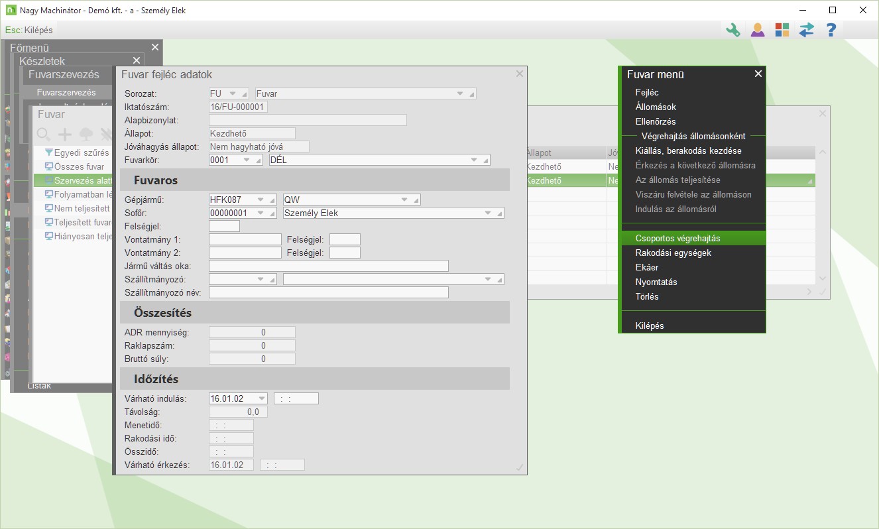The height and width of the screenshot is (529, 879).
Task: Click the Jármű váltás oka input field
Action: (328, 266)
